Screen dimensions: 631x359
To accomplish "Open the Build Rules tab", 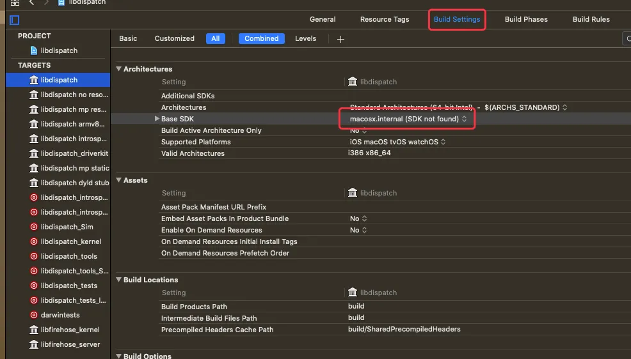I will (x=591, y=19).
